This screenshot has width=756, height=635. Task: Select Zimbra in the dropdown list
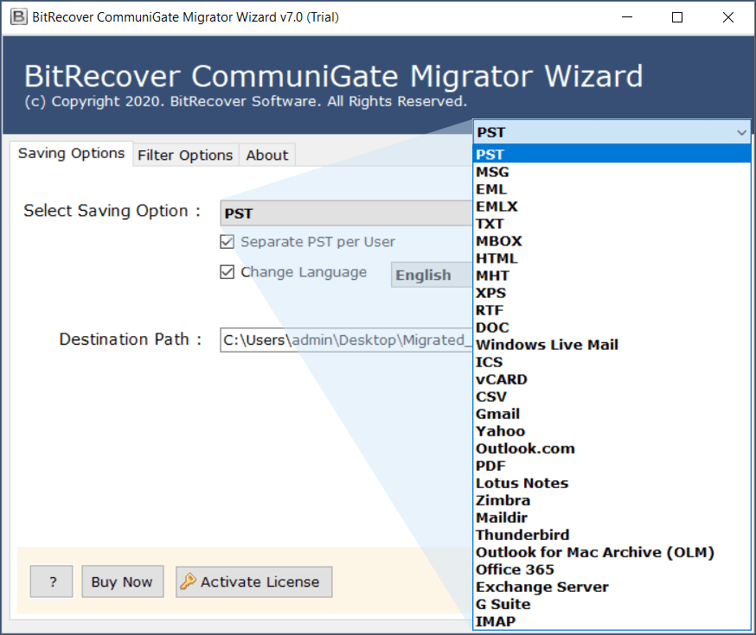(x=612, y=501)
